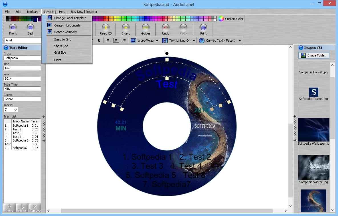Click the AudioLabel app icon in title bar
The width and height of the screenshot is (338, 216).
[5, 4]
